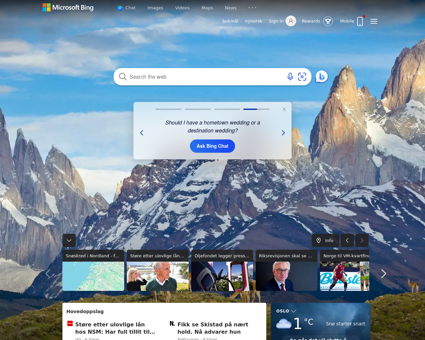Click the user avatar icon
425x340 pixels.
coord(291,21)
